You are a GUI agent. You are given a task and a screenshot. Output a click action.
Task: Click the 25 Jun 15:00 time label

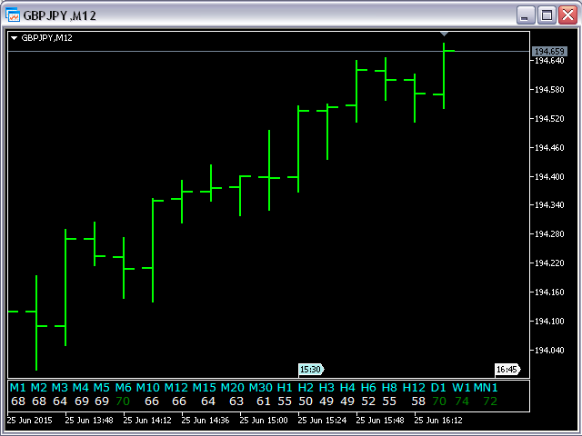coord(264,421)
